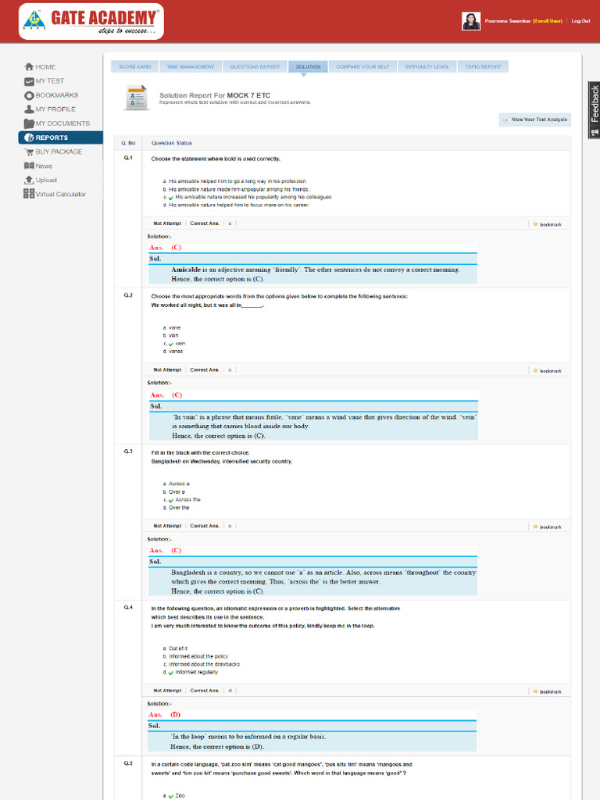Click the Buy Package cart icon

point(29,152)
